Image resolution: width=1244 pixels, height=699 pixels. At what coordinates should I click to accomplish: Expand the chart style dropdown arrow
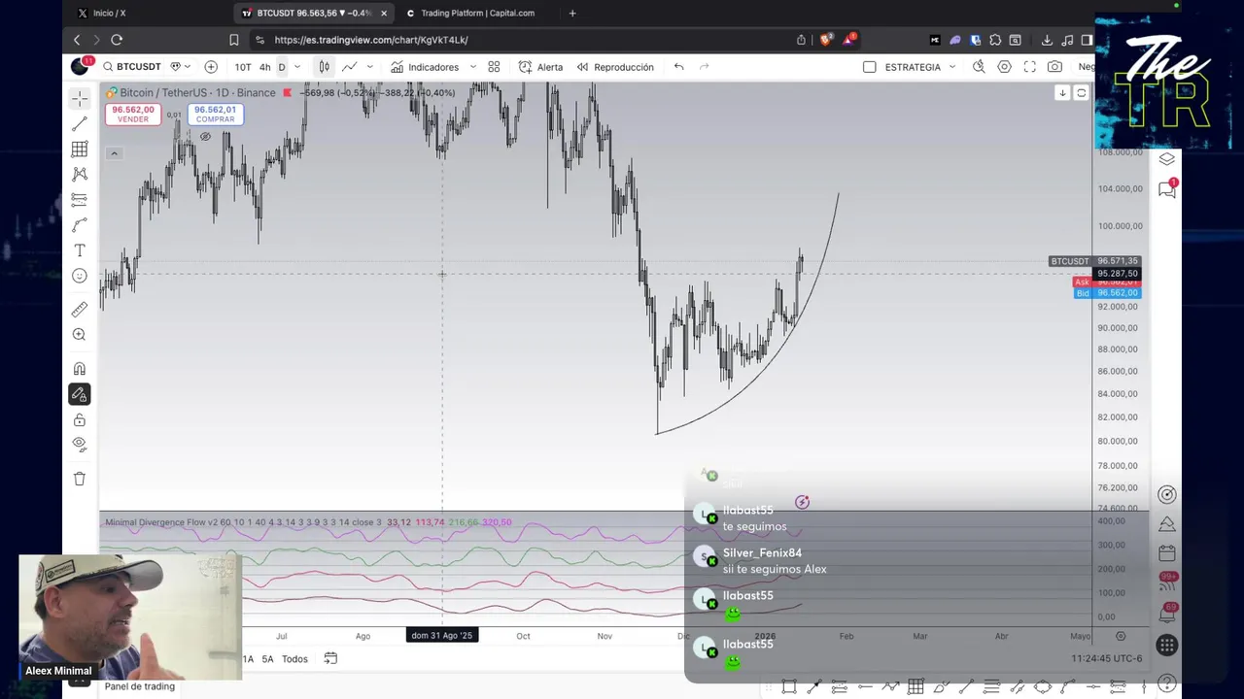click(370, 67)
